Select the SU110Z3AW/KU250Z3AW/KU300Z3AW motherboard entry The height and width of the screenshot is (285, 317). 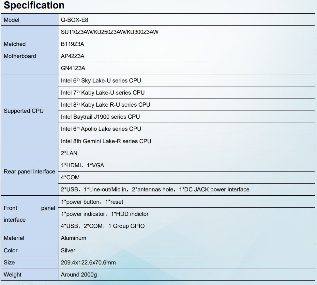coord(110,32)
